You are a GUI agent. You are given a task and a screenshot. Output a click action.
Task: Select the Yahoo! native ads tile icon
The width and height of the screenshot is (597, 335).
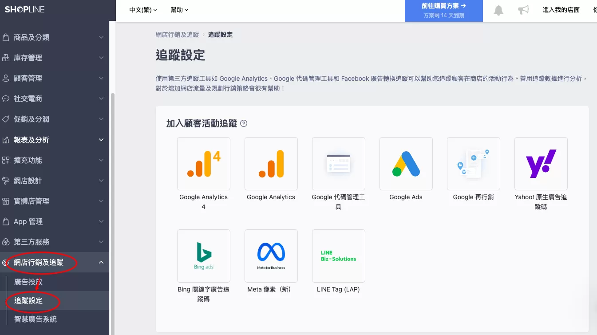click(541, 164)
